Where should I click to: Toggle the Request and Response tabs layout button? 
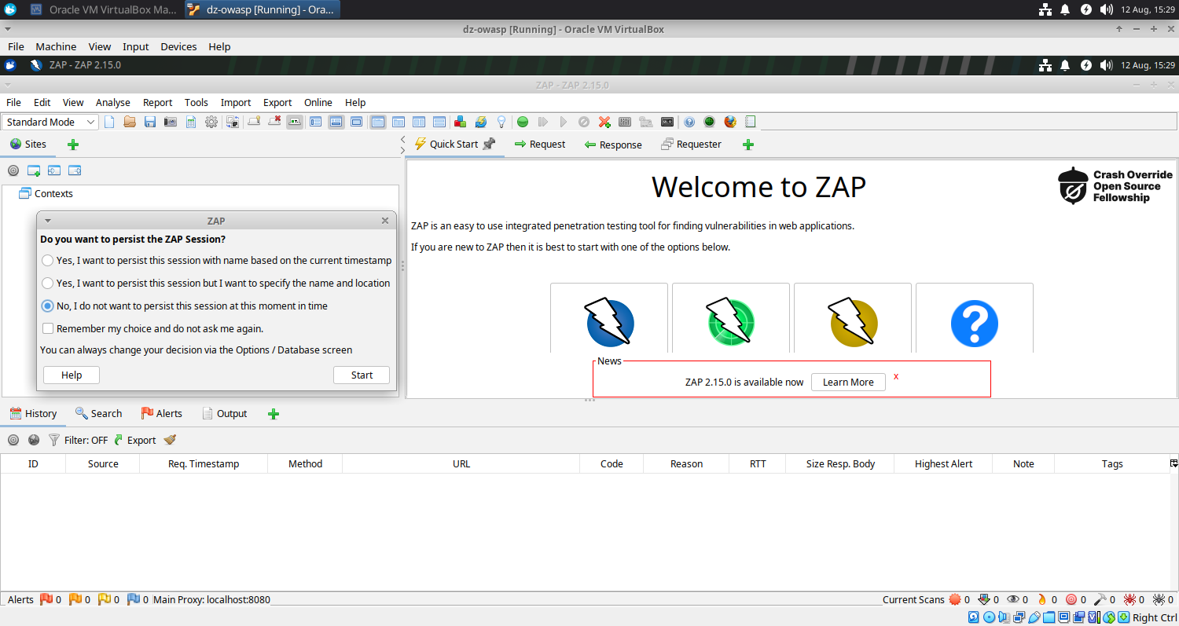click(x=377, y=122)
